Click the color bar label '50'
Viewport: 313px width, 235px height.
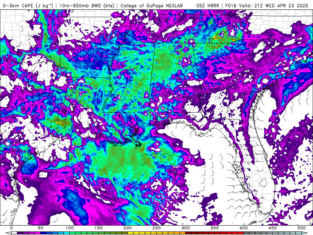pyautogui.click(x=41, y=228)
